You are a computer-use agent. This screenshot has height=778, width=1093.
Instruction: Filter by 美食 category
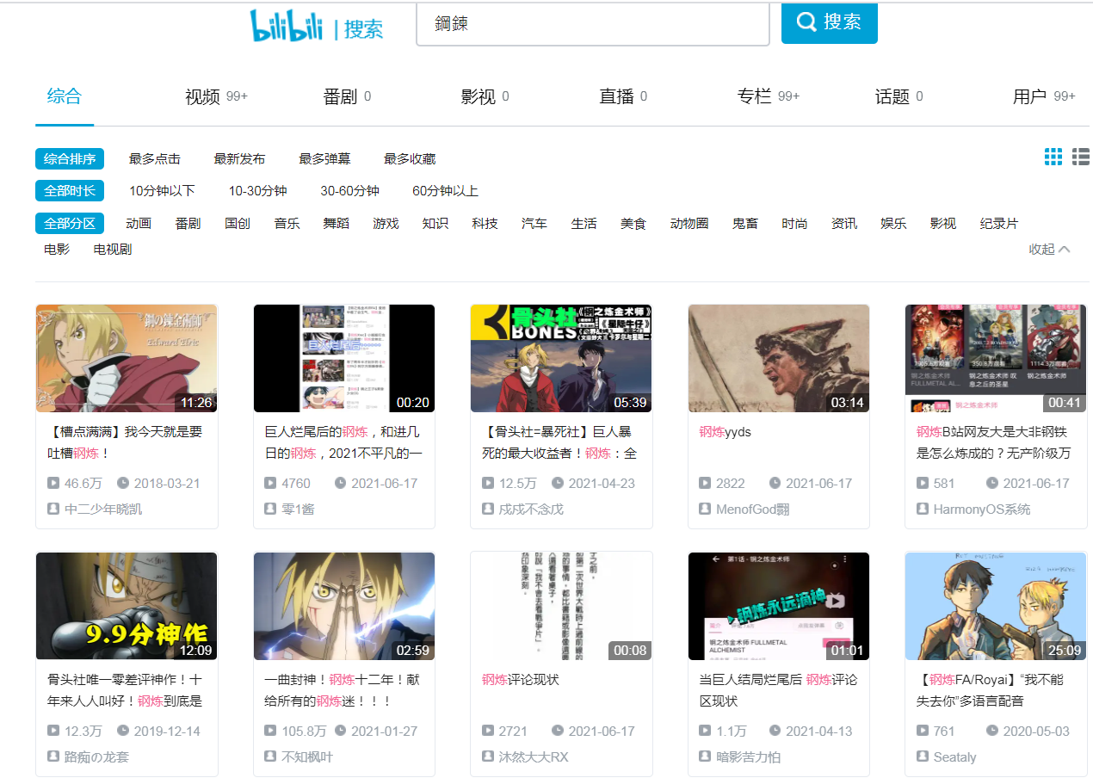pos(633,224)
